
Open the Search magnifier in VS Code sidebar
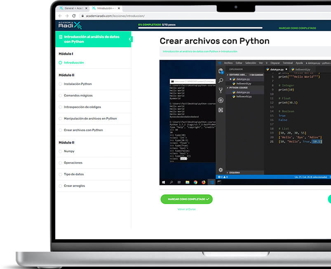[x=221, y=80]
